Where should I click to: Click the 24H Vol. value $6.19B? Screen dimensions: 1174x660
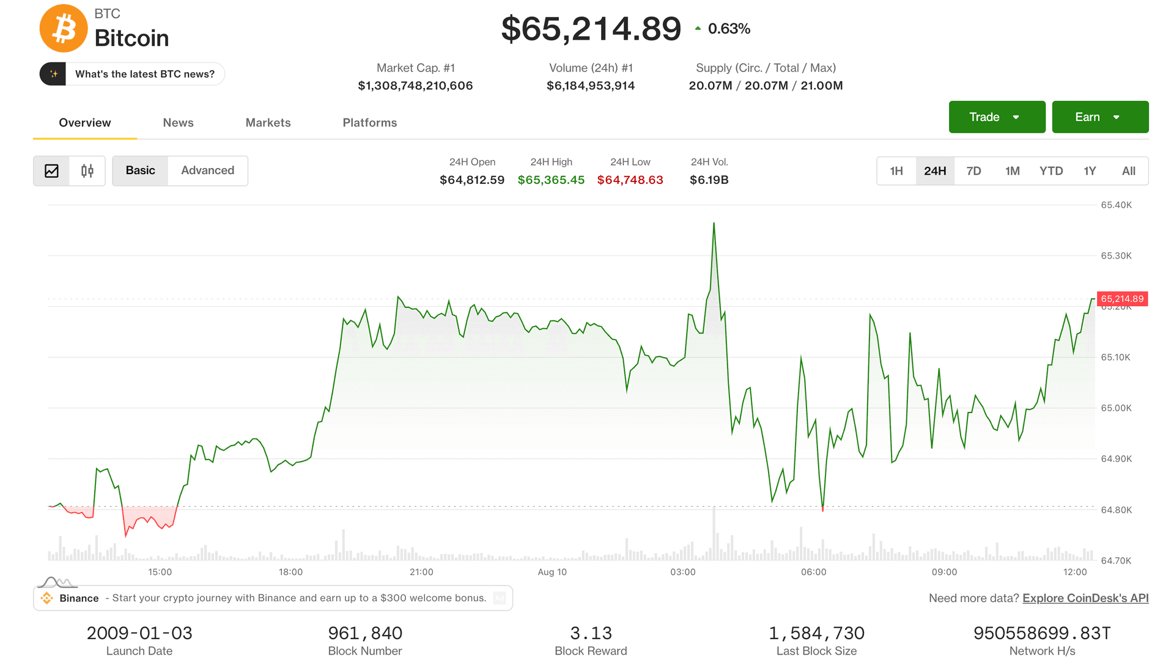pos(709,180)
